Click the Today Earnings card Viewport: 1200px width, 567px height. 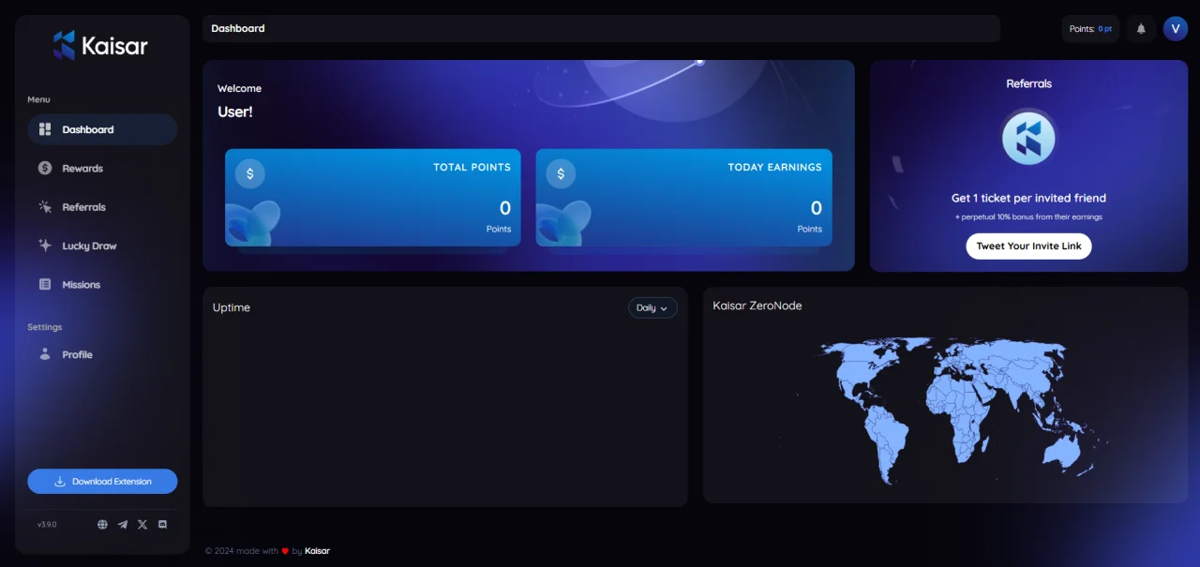[683, 198]
